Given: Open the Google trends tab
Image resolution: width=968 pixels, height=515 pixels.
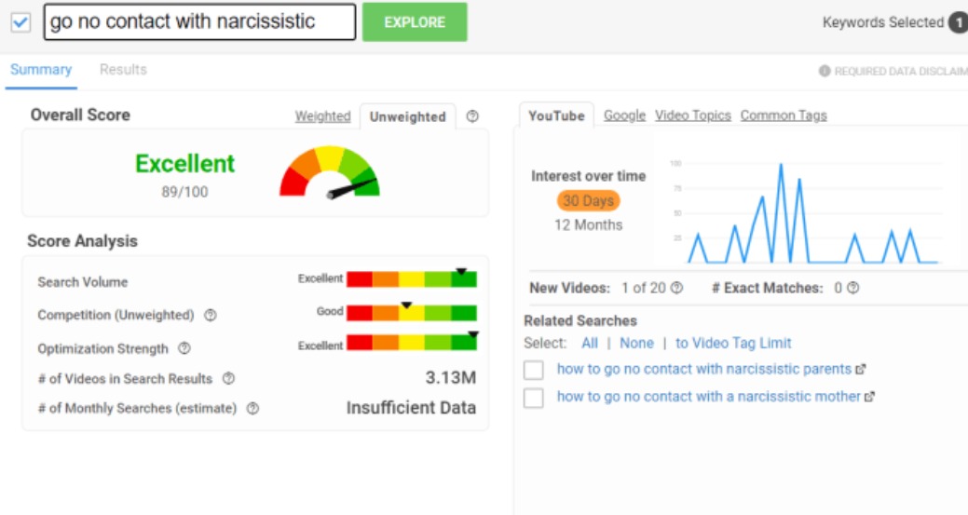Looking at the screenshot, I should point(624,115).
